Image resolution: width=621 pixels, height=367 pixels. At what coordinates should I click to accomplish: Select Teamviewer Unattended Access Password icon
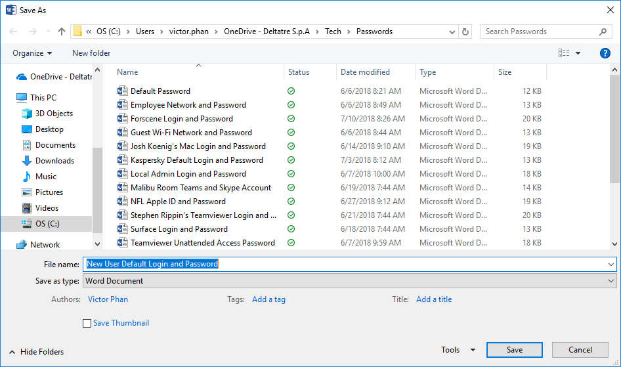pyautogui.click(x=122, y=243)
